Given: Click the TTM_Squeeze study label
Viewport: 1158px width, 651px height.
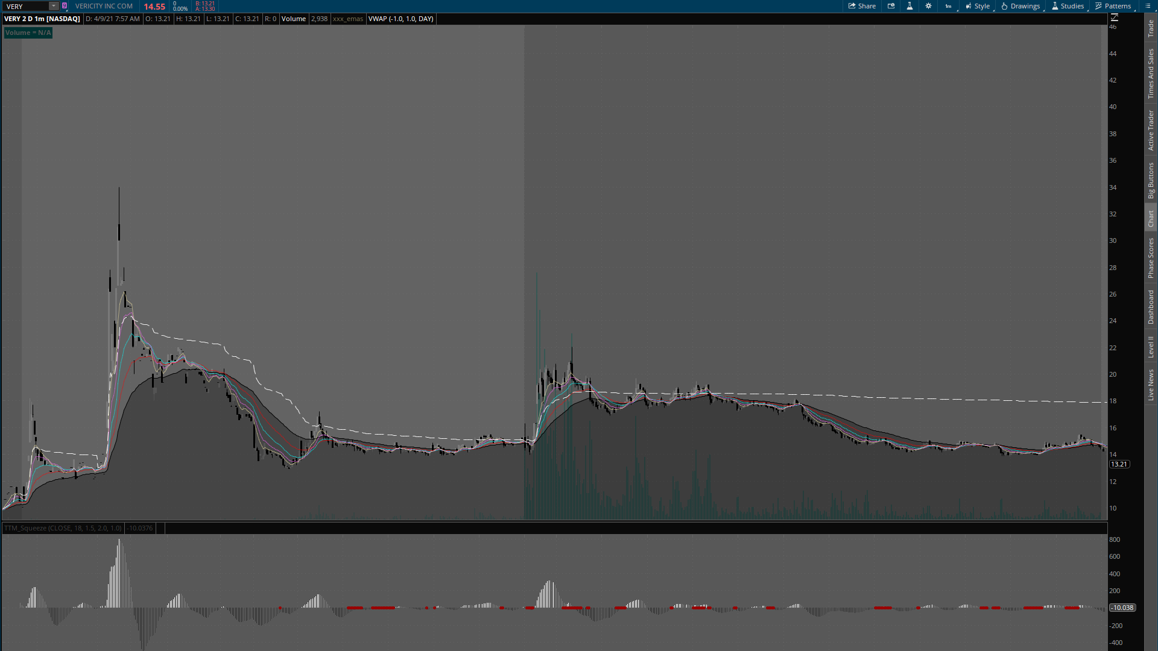Looking at the screenshot, I should tap(63, 528).
